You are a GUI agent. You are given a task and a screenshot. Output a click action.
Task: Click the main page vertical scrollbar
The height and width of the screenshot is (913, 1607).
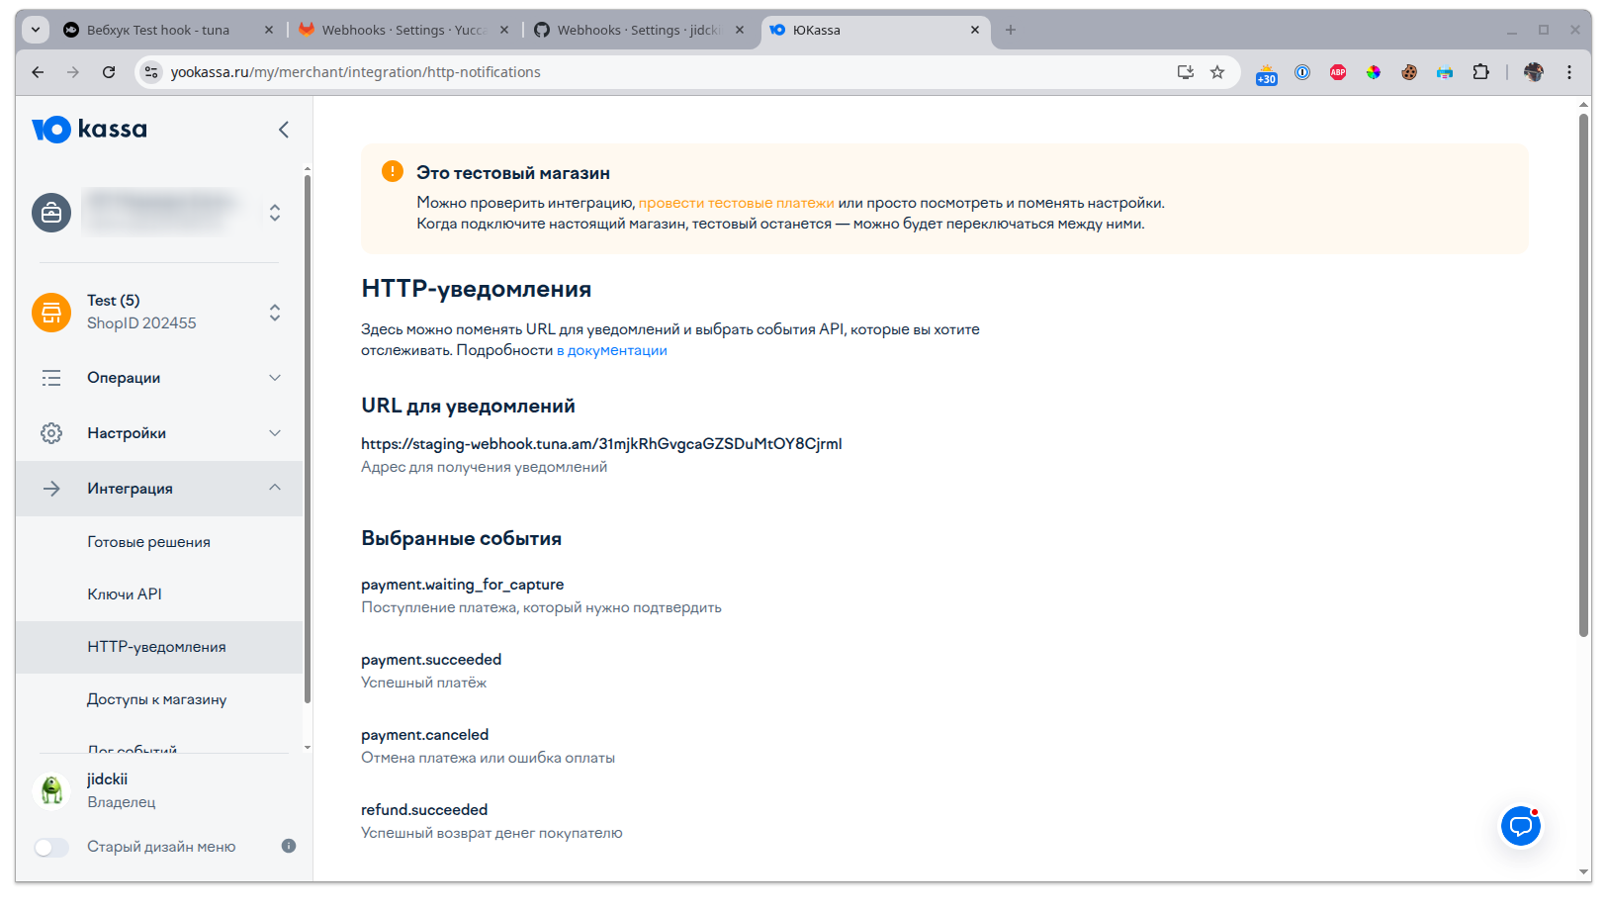coord(1583,376)
